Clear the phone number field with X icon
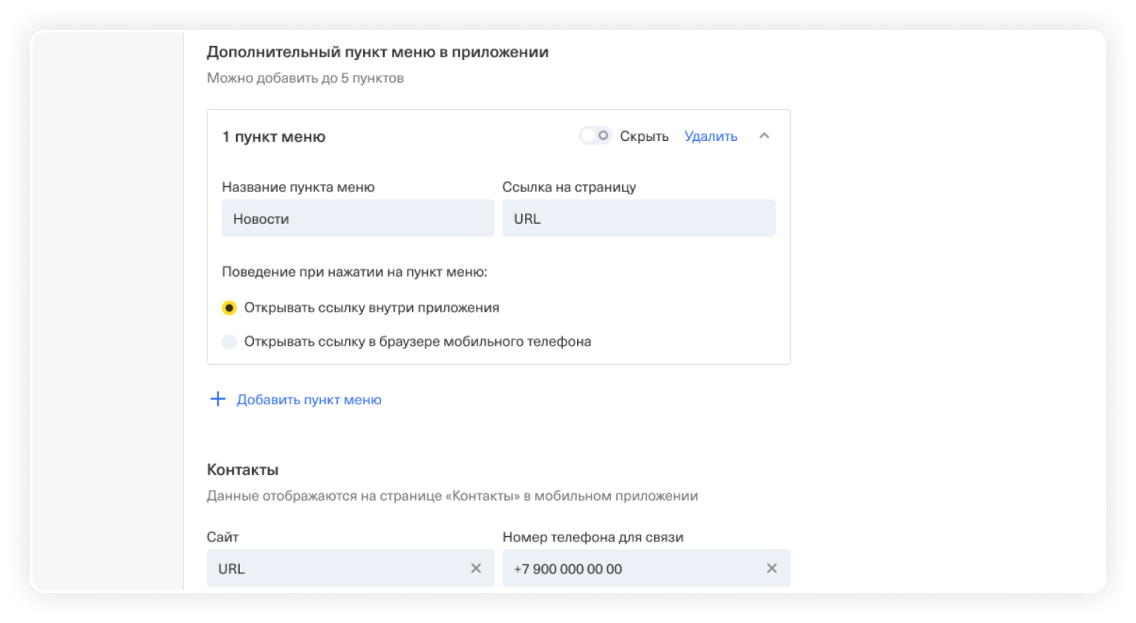The height and width of the screenshot is (623, 1136). (771, 569)
